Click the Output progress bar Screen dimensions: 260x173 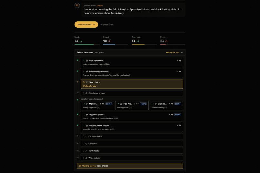point(115,44)
